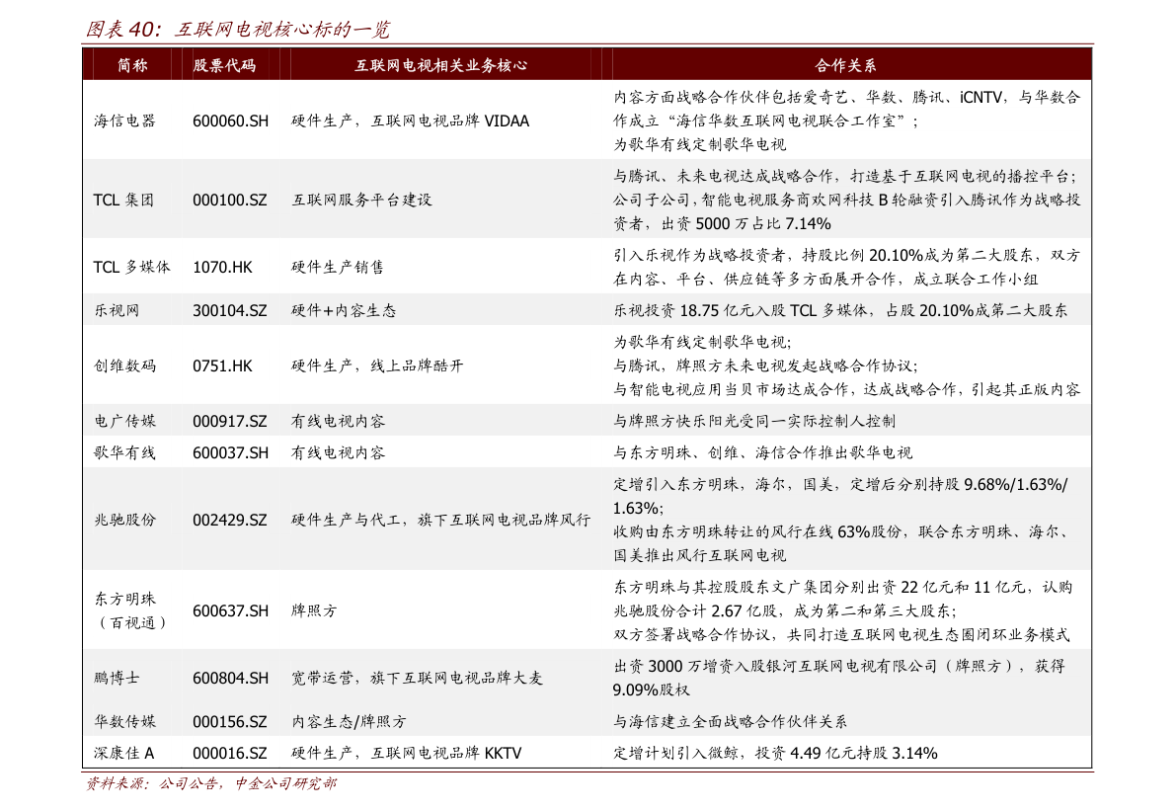Select stock code 000156.SZ for 华数传媒
The image size is (1176, 812).
click(230, 721)
